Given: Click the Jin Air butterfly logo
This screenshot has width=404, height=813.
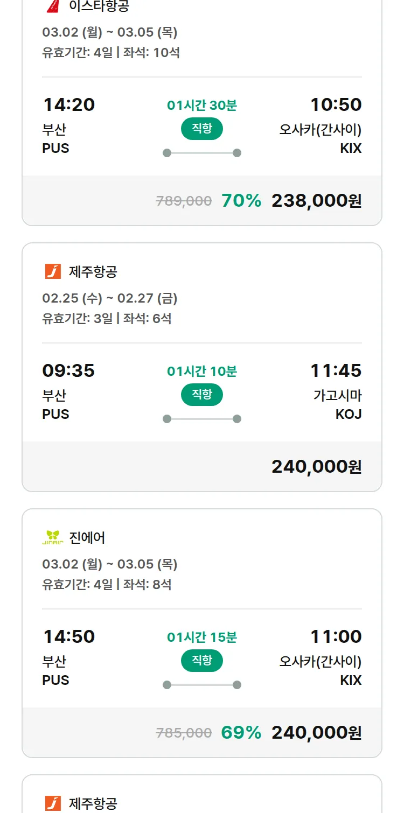Looking at the screenshot, I should pyautogui.click(x=53, y=537).
